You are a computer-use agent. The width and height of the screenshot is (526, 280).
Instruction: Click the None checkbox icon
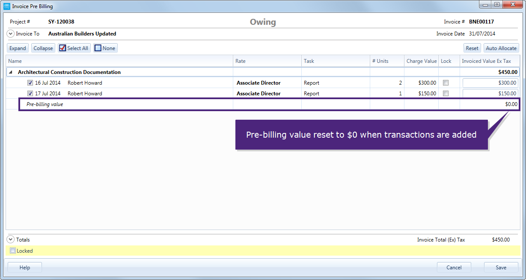point(98,48)
